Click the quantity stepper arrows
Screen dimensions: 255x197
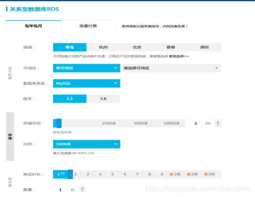[x=82, y=189]
